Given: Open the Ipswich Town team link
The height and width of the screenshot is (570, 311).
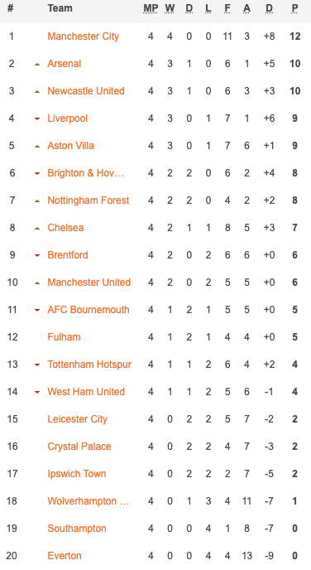Looking at the screenshot, I should pyautogui.click(x=77, y=474).
